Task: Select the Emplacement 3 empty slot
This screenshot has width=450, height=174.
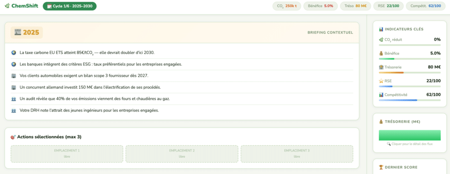Action: point(297,154)
